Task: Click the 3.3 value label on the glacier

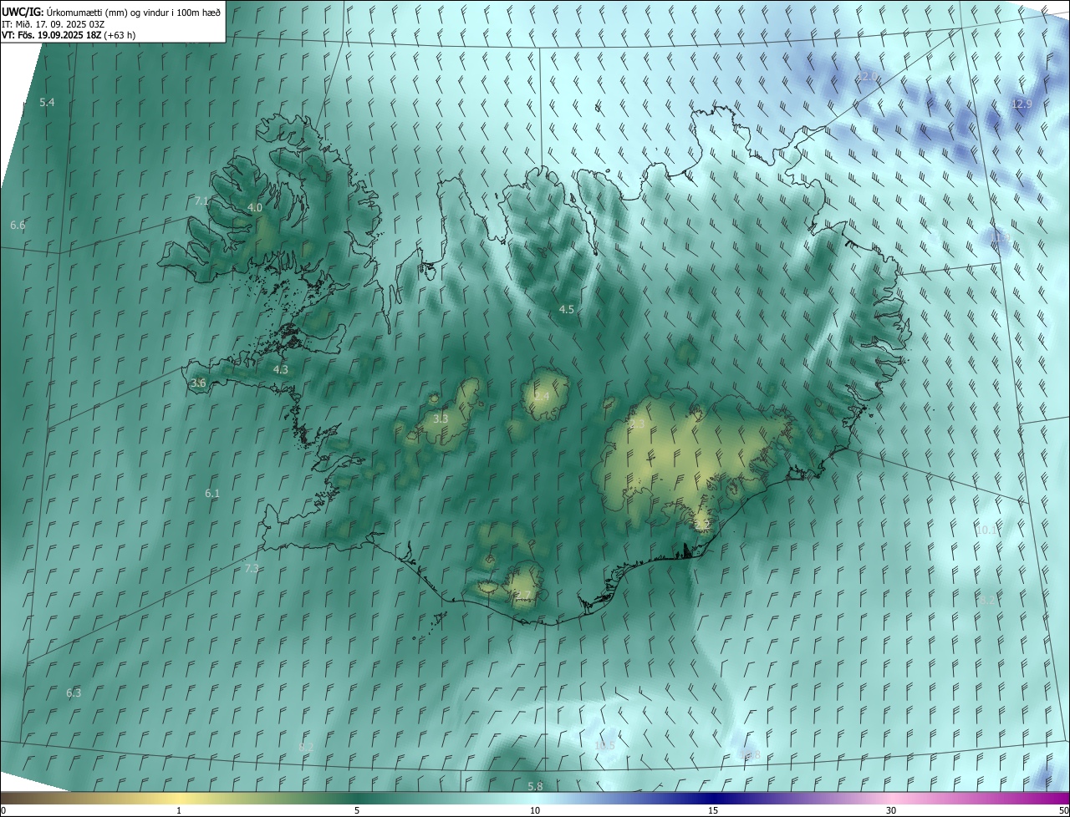Action: tap(441, 419)
